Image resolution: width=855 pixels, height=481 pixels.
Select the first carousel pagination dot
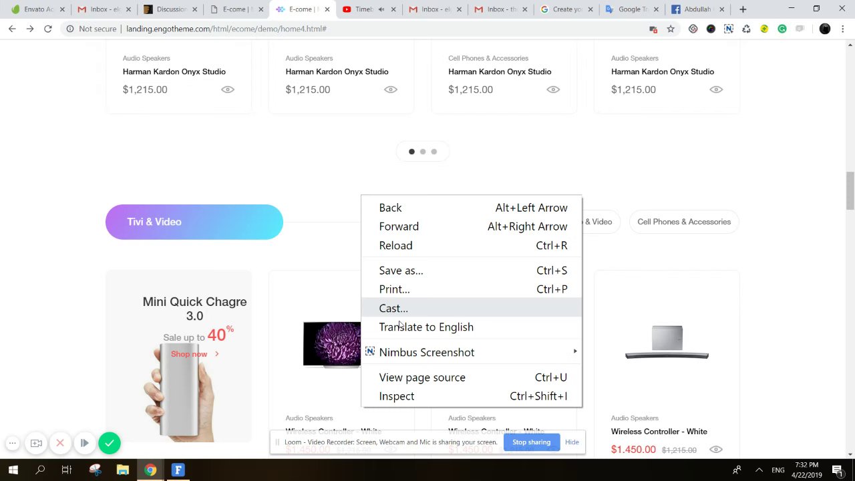(x=411, y=152)
